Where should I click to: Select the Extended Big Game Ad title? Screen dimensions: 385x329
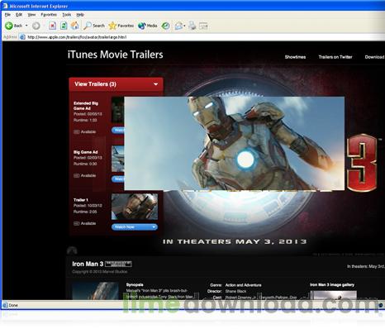click(86, 106)
